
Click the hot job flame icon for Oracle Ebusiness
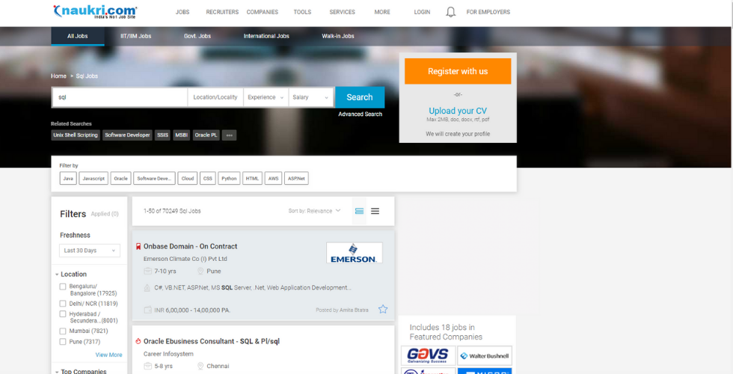pos(138,341)
